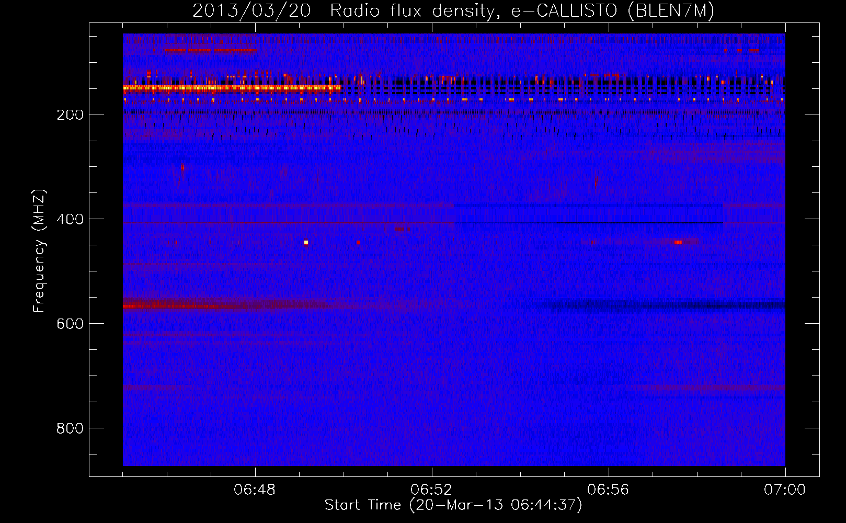Click the bright yellow emission band near 150 MHz

coord(232,88)
